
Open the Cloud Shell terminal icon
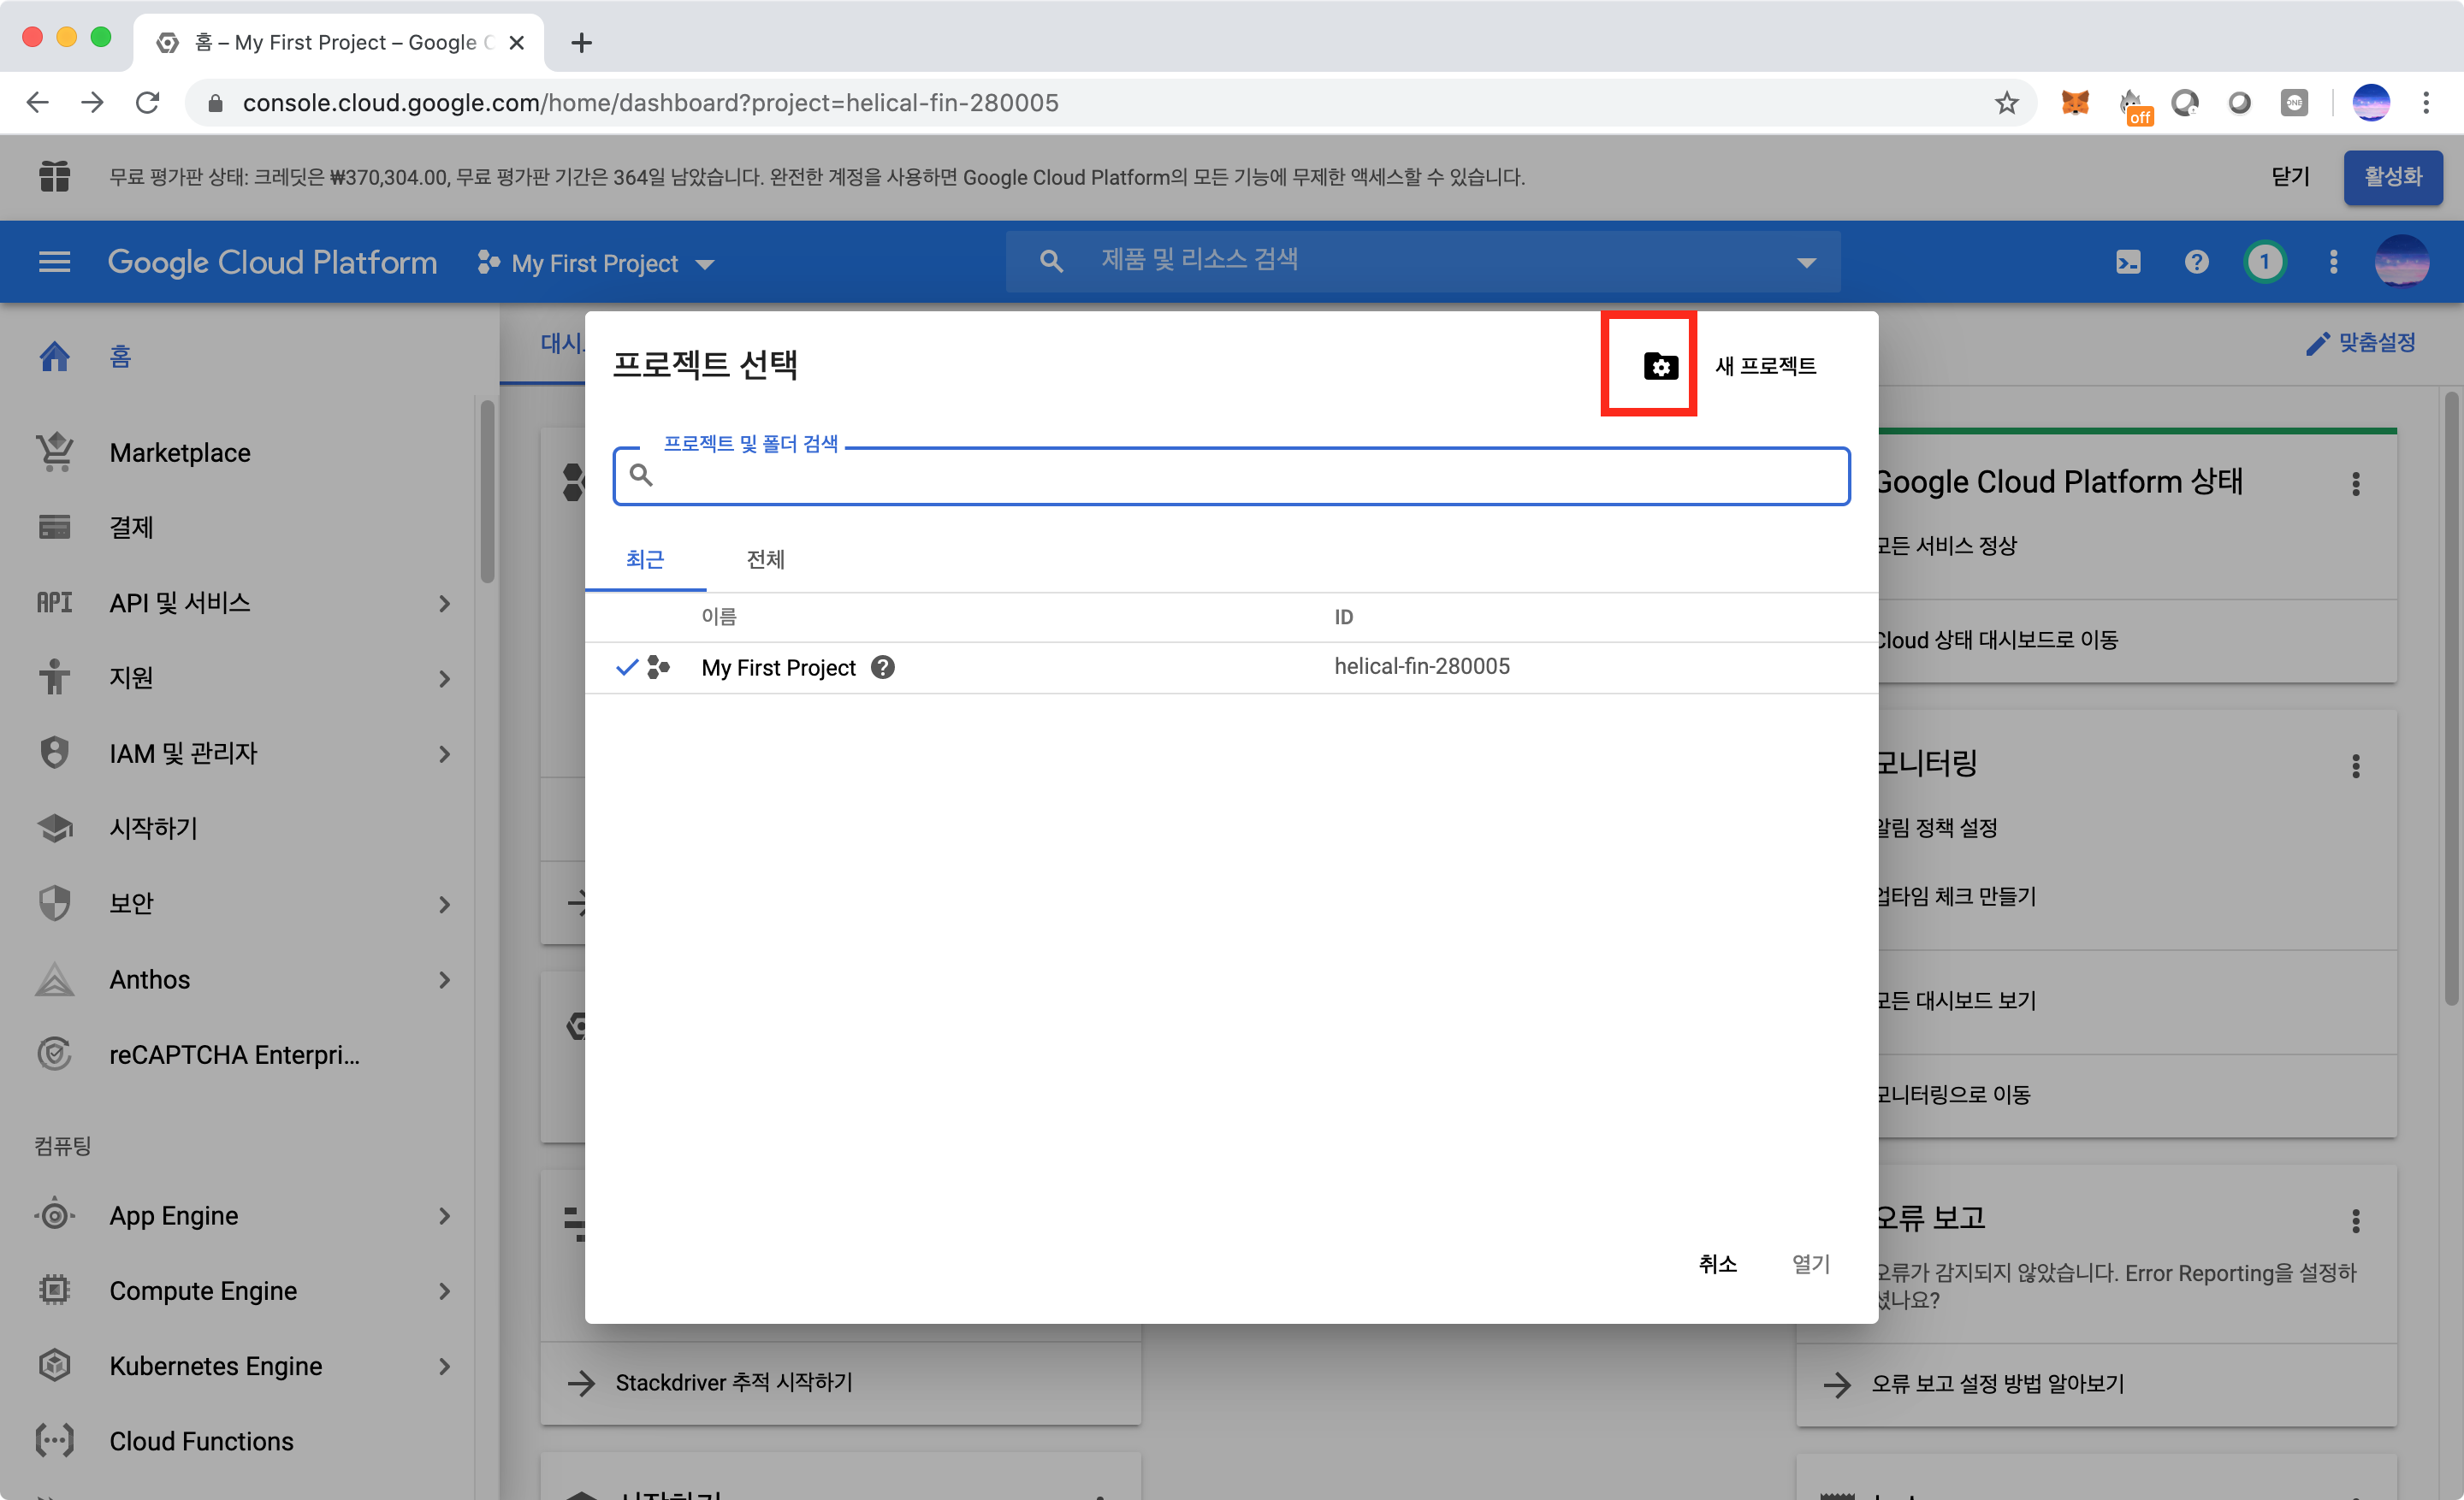(2128, 263)
